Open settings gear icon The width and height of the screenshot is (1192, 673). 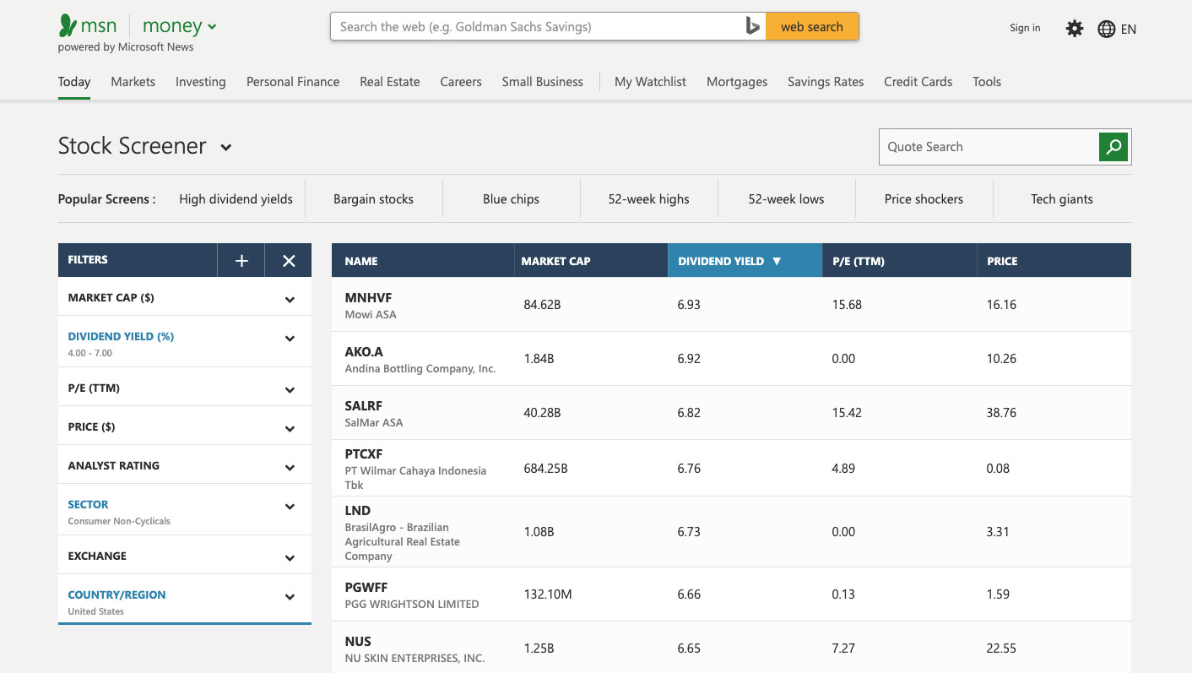click(x=1074, y=29)
